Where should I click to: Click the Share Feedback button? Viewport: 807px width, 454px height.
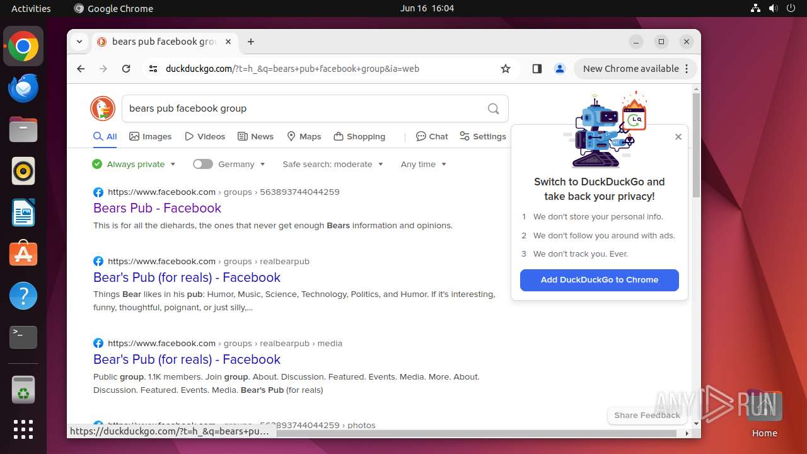[x=647, y=415]
